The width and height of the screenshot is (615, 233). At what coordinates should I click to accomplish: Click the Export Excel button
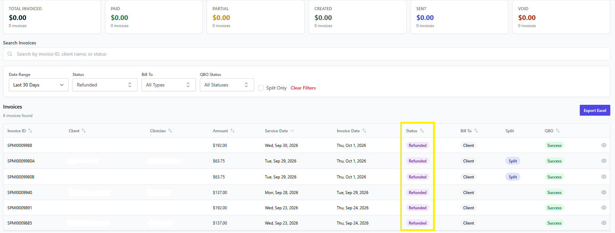coord(595,110)
